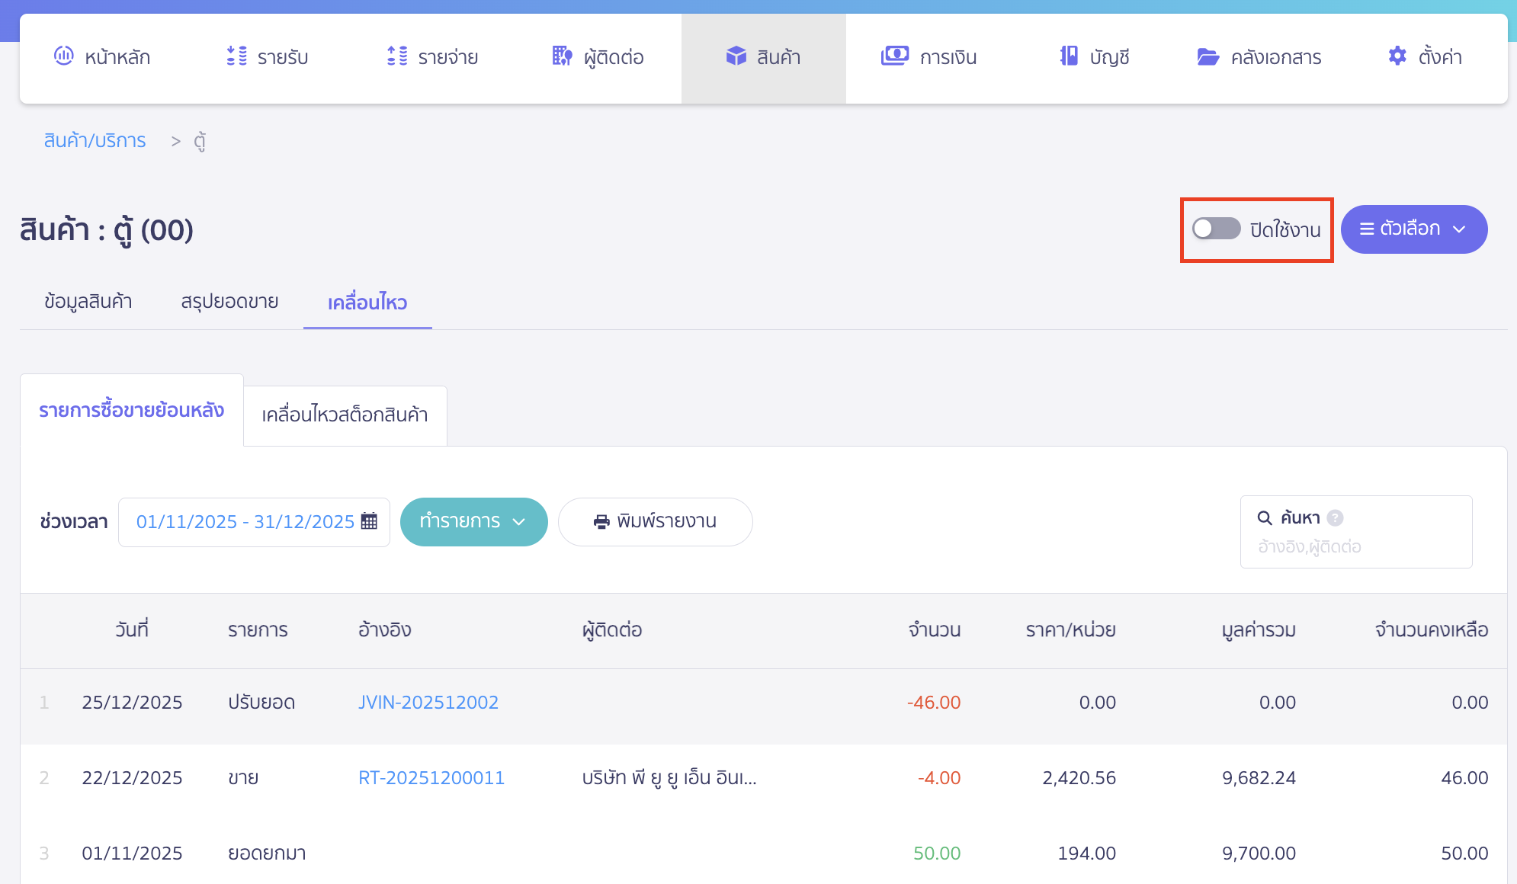Toggle the ปิดใช้งาน product switch

point(1217,229)
